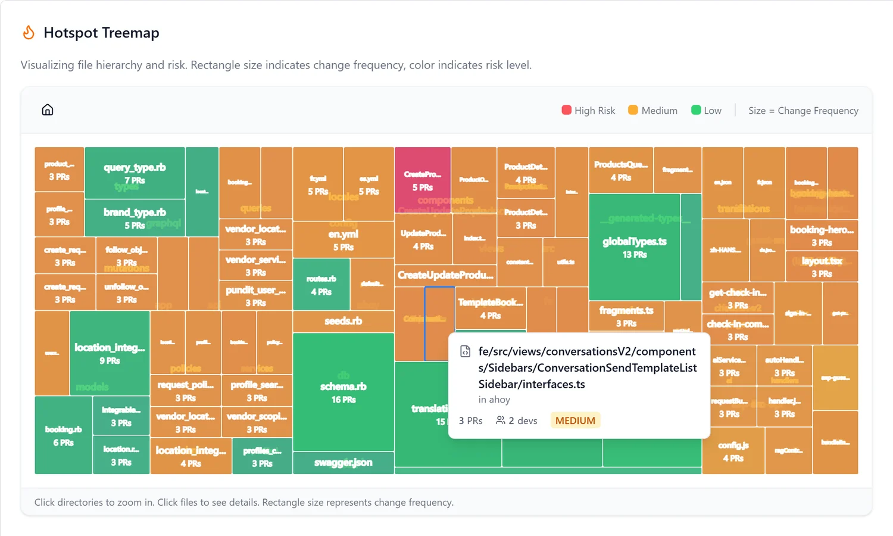Click the flame icon beside Hotspot Treemap title
The width and height of the screenshot is (893, 536).
28,33
